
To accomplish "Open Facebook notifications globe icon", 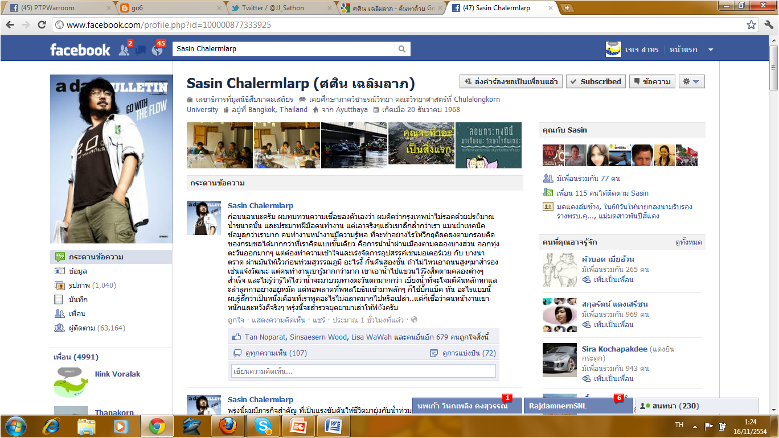I will click(x=157, y=50).
